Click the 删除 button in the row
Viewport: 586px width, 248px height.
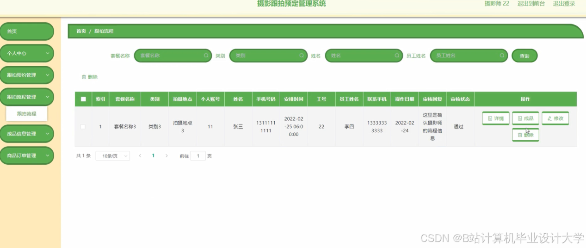525,135
